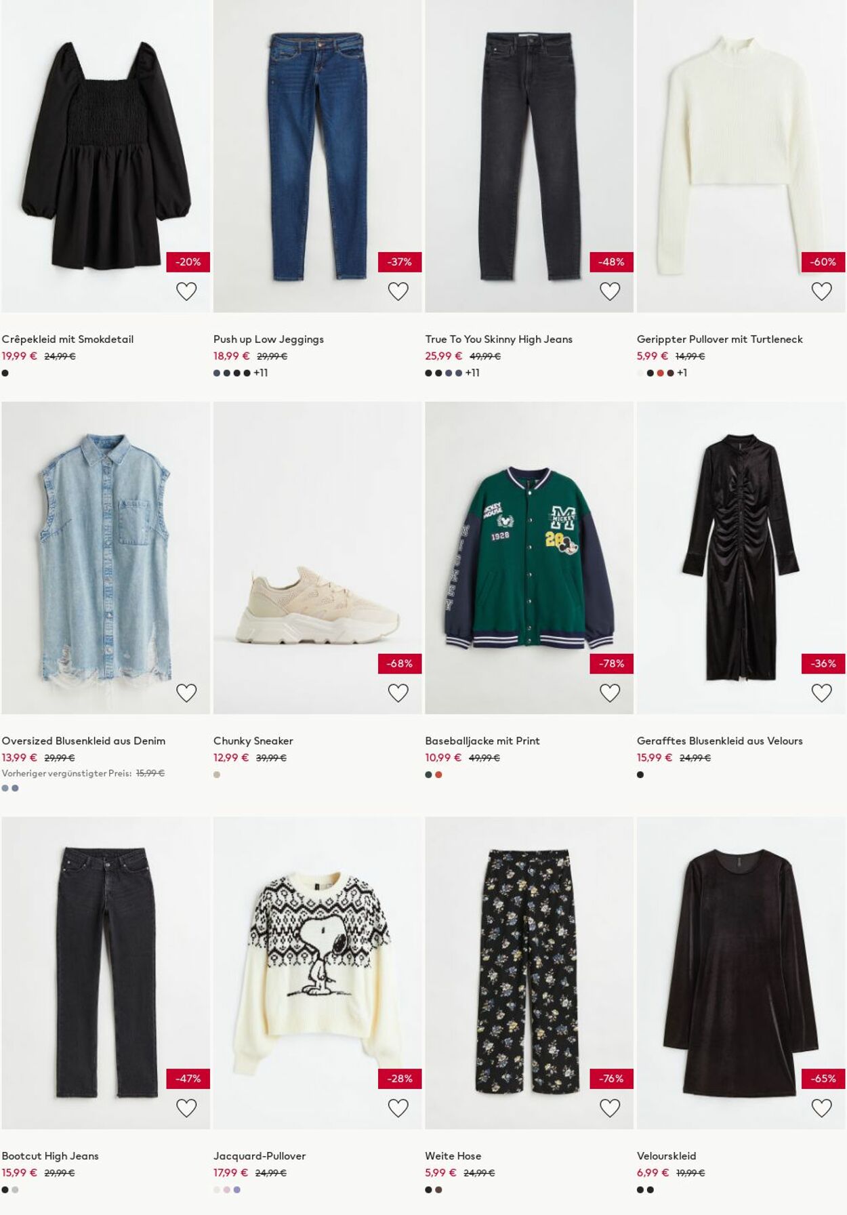Click the wishlist heart on Gerafftes Blusenkleid aus Velours

(822, 691)
